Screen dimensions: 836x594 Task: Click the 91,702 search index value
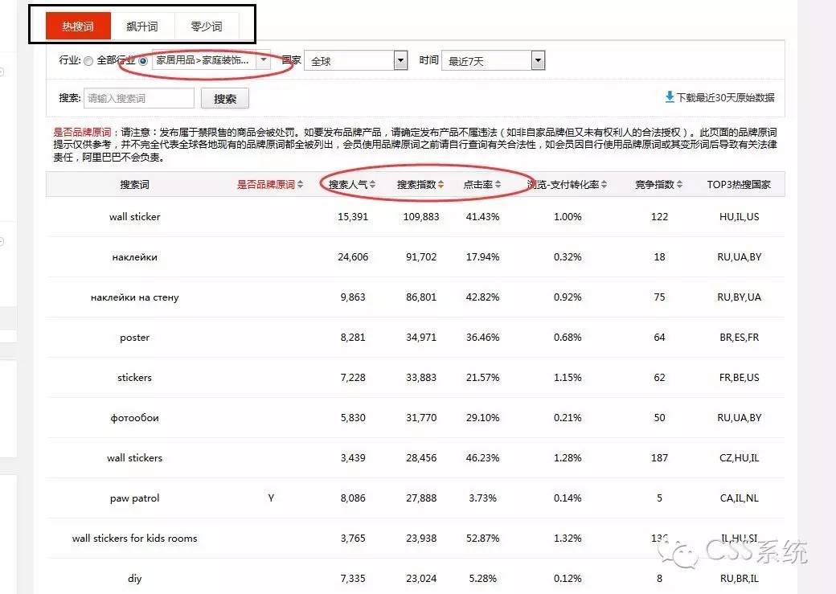(x=421, y=257)
